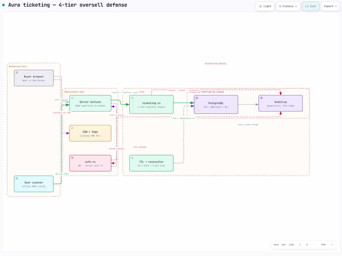Click 'QR scan POST' edge label
Viewport: 342px width, 256px height.
62,174
